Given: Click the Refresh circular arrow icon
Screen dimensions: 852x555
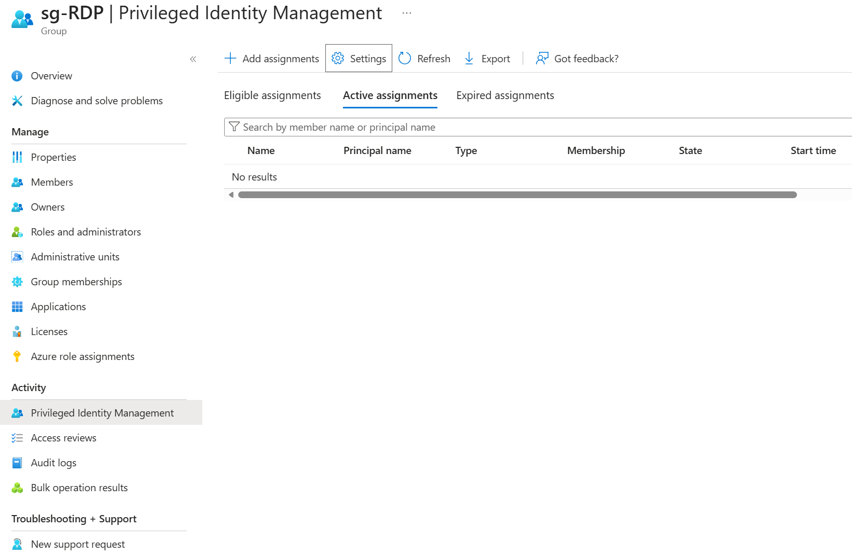Looking at the screenshot, I should (405, 58).
